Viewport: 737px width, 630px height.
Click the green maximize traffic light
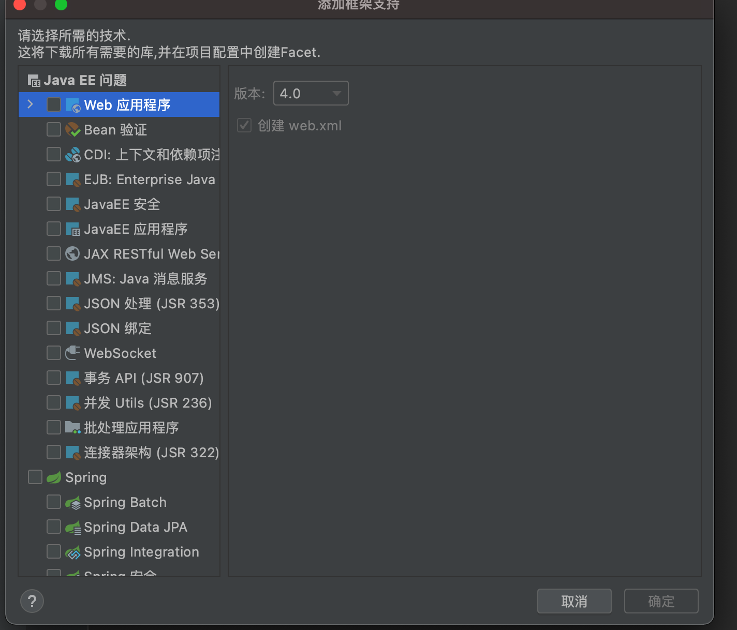(x=61, y=5)
